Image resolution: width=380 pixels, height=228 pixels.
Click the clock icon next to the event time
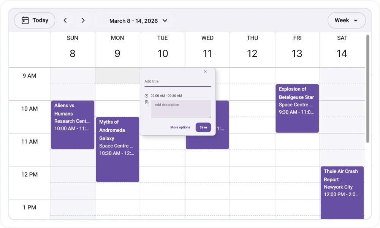point(146,95)
